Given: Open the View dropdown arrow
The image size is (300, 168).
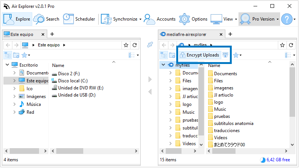Looking at the screenshot, I should click(x=236, y=19).
